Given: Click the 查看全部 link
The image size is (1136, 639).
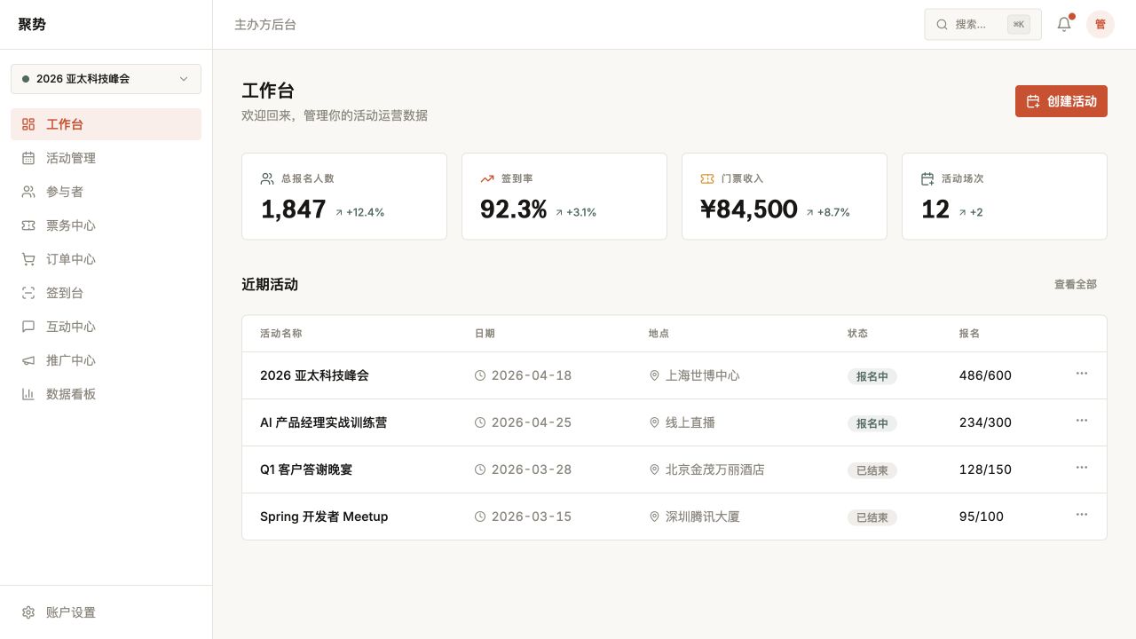Looking at the screenshot, I should click(1076, 285).
